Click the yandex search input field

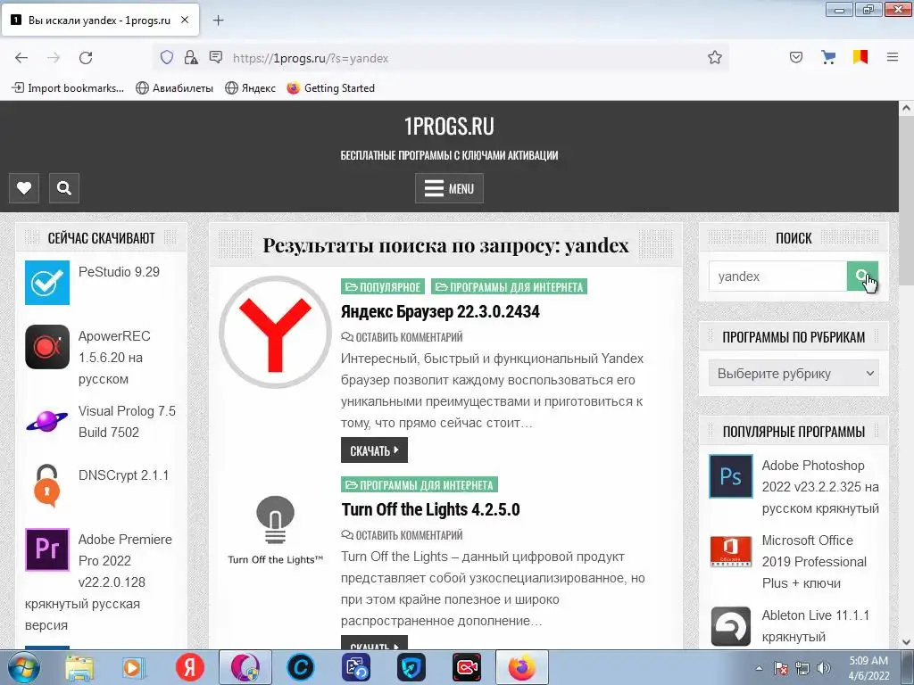pyautogui.click(x=777, y=276)
